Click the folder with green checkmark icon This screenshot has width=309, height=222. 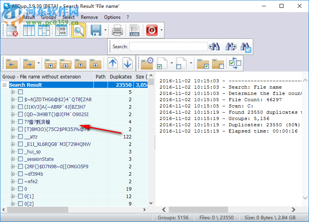(203, 64)
